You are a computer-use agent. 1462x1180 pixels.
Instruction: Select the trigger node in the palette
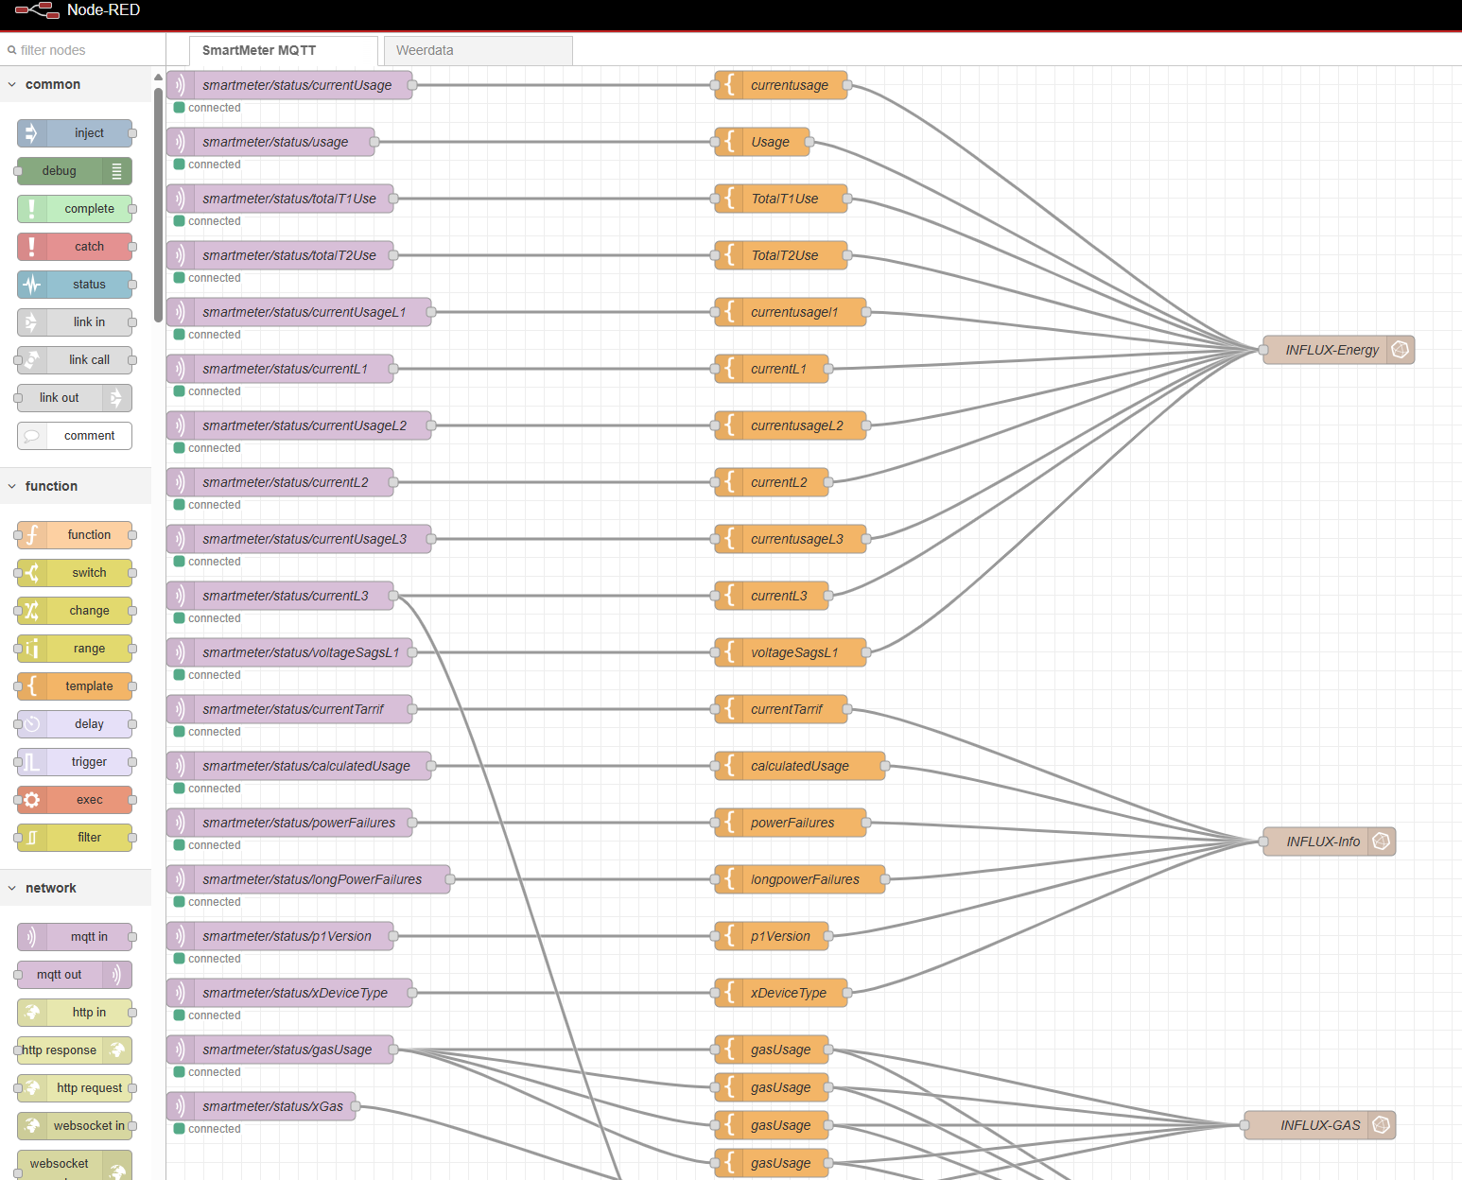[75, 762]
